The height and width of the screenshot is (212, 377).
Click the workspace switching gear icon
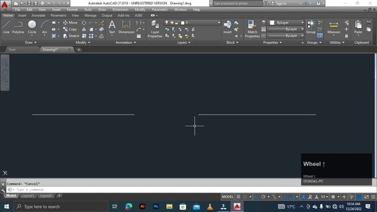click(333, 197)
